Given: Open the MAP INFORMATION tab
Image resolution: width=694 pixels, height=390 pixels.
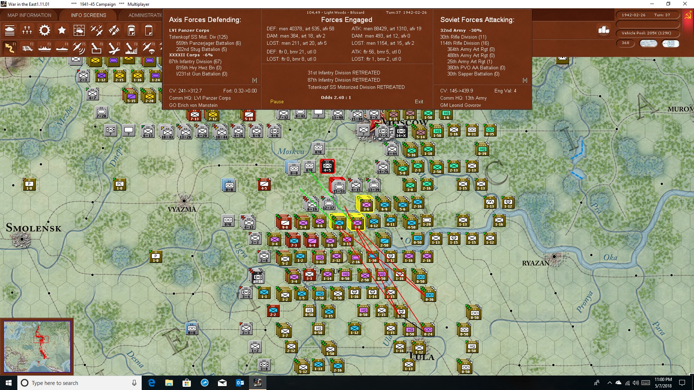Looking at the screenshot, I should [x=29, y=15].
